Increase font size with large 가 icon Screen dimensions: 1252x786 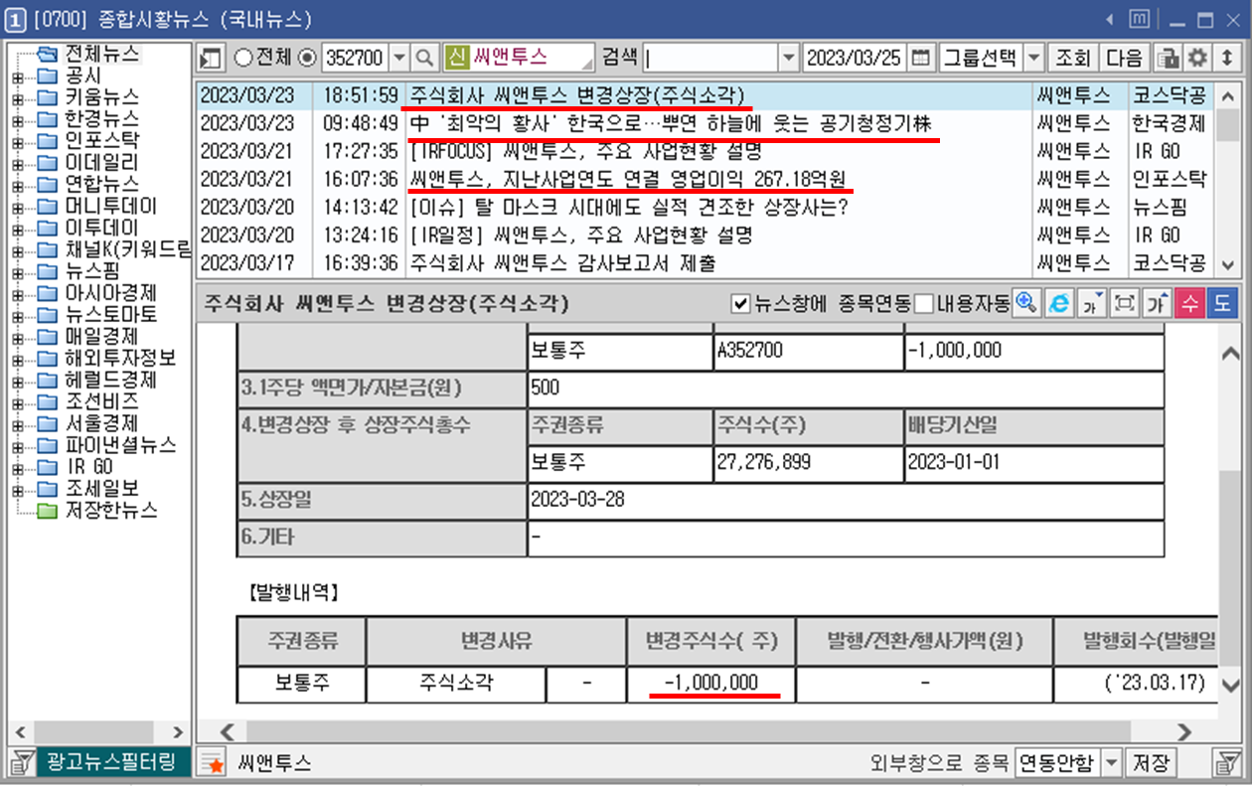[1156, 303]
